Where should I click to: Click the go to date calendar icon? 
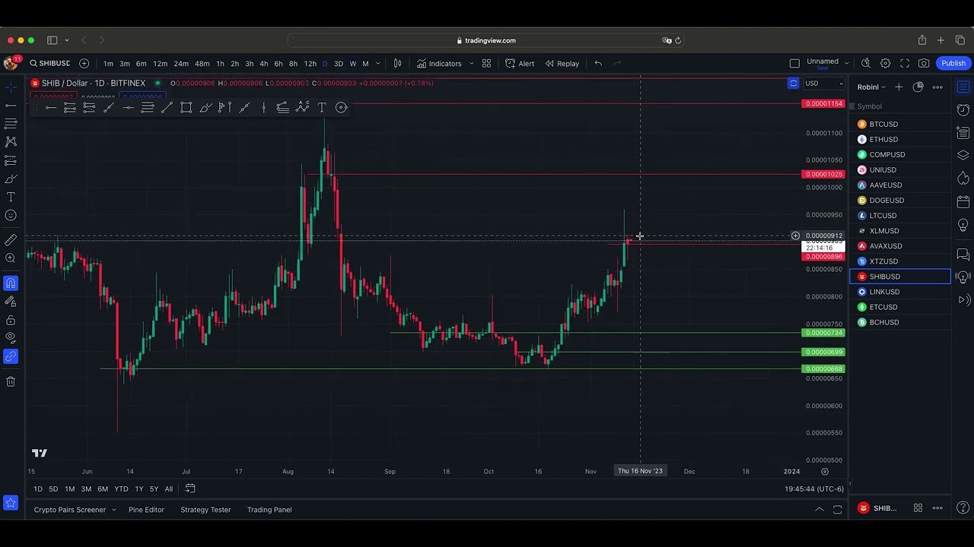(x=190, y=489)
